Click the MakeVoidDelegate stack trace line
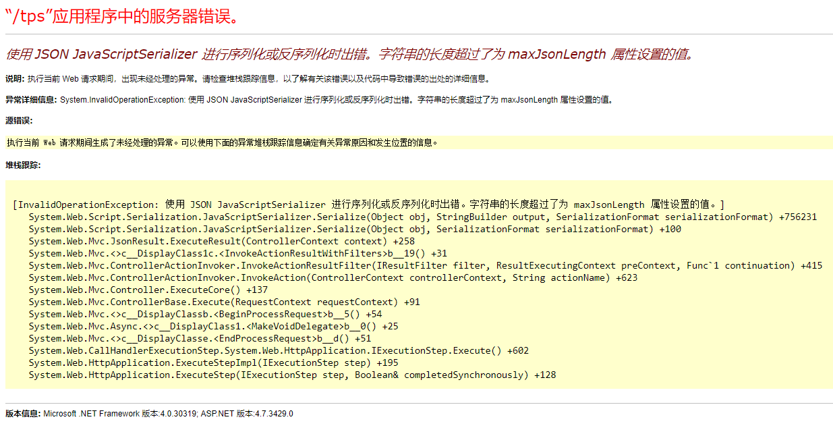 pyautogui.click(x=213, y=327)
